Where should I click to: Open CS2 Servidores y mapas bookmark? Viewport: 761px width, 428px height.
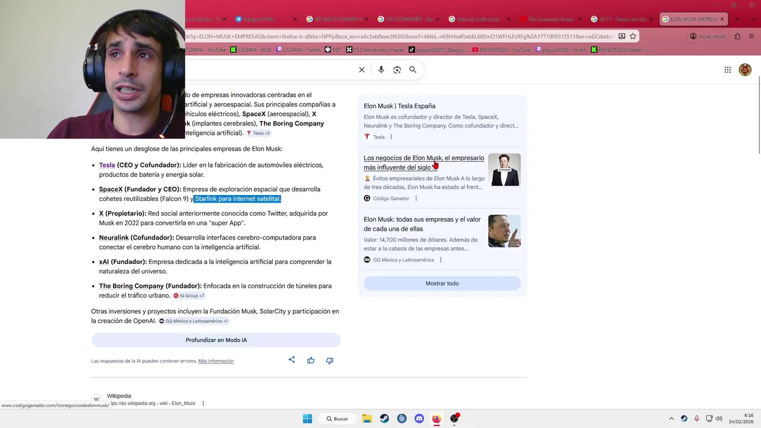click(x=375, y=50)
